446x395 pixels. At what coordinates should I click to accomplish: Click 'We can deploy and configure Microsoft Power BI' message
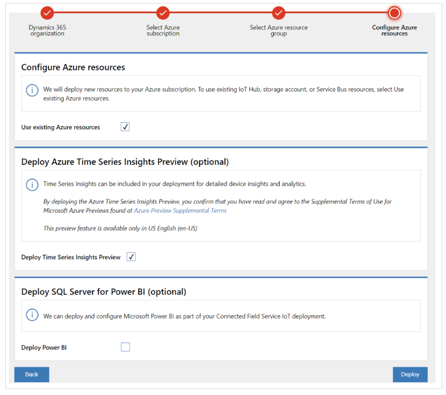pos(184,316)
